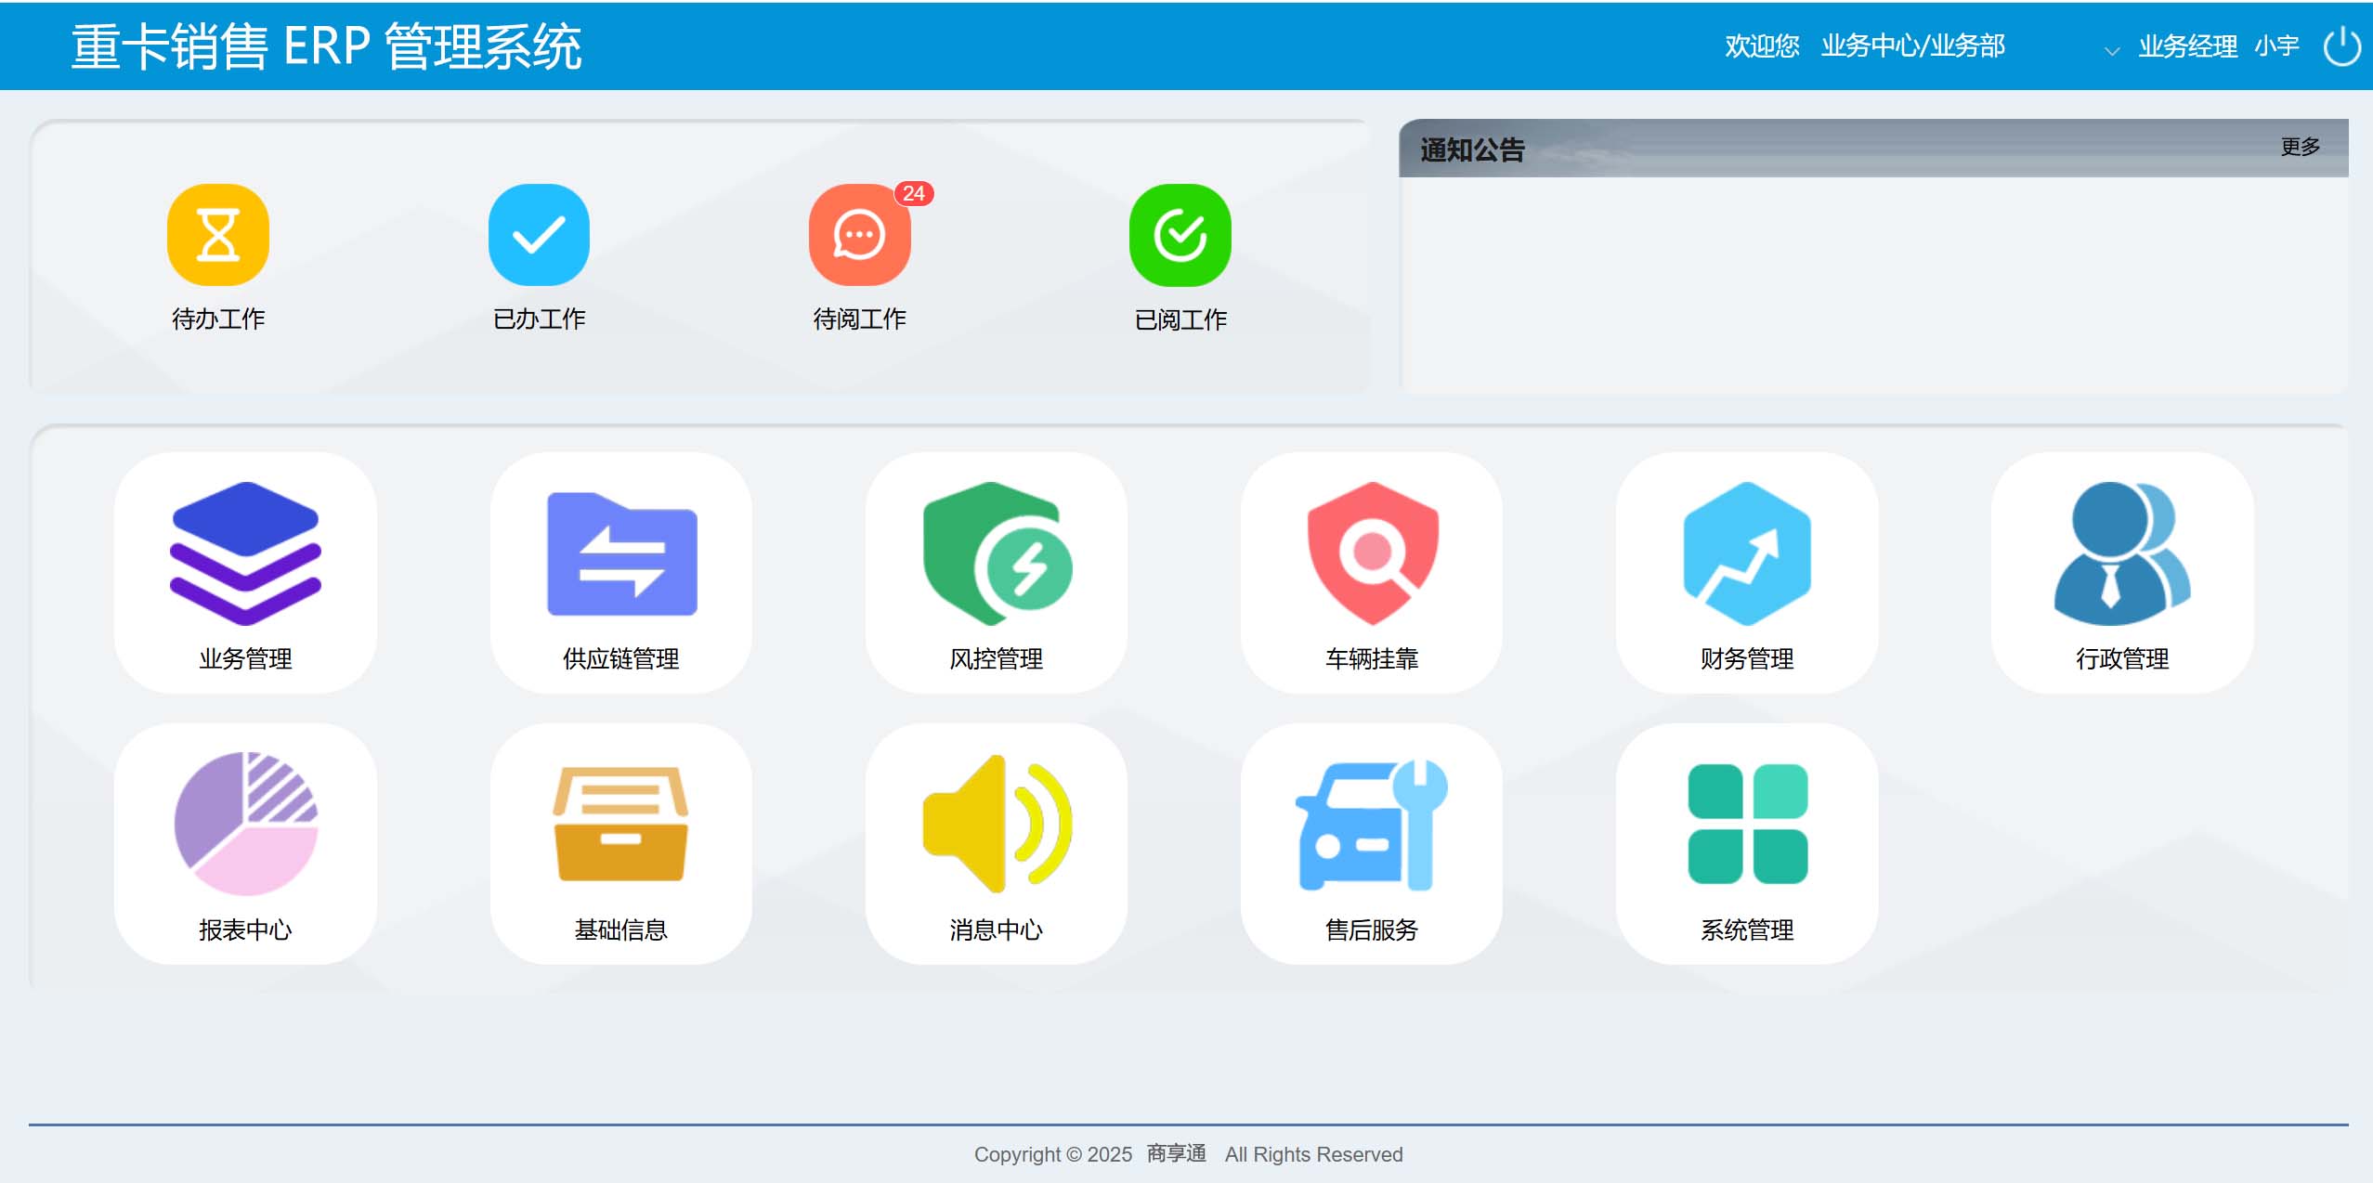Image resolution: width=2373 pixels, height=1183 pixels.
Task: Open the 已办工作 blue checkmark icon
Action: (x=539, y=236)
